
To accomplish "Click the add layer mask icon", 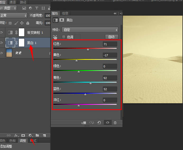I will pos(23,135).
